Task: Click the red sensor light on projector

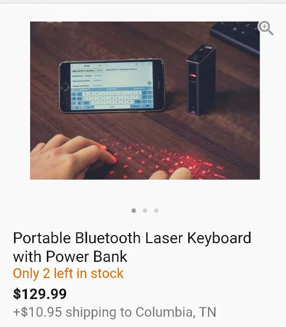Action: [x=193, y=75]
